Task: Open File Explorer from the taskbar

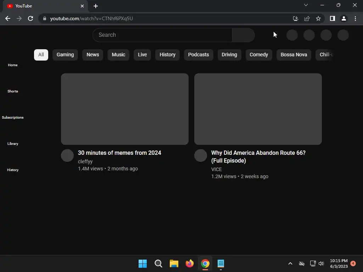Action: 174,263
